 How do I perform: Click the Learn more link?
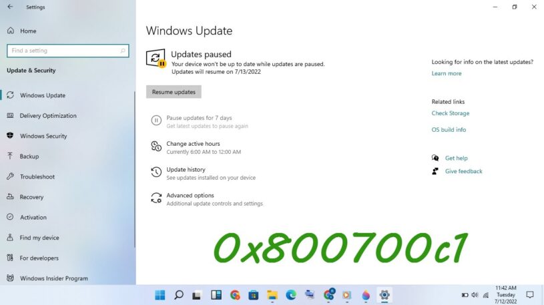[x=446, y=73]
